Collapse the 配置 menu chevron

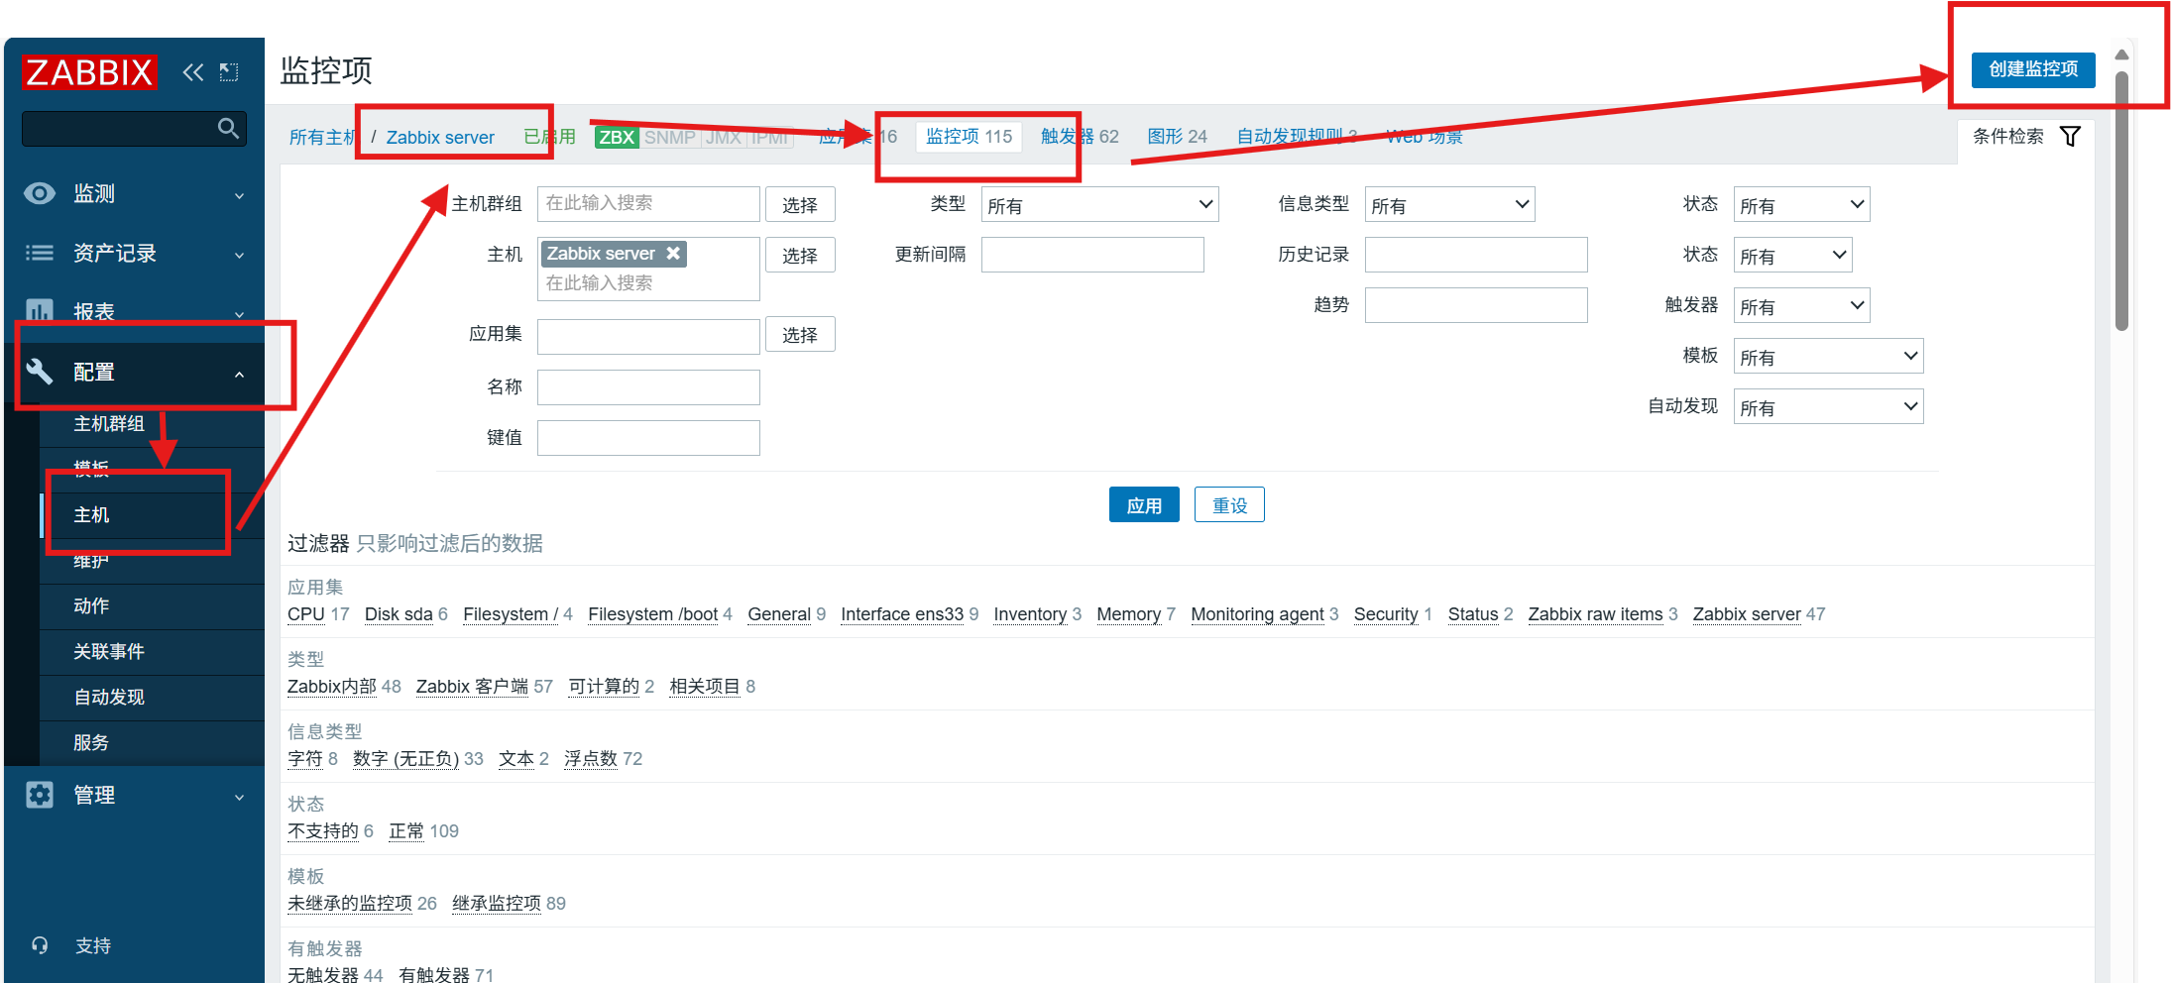click(x=239, y=374)
